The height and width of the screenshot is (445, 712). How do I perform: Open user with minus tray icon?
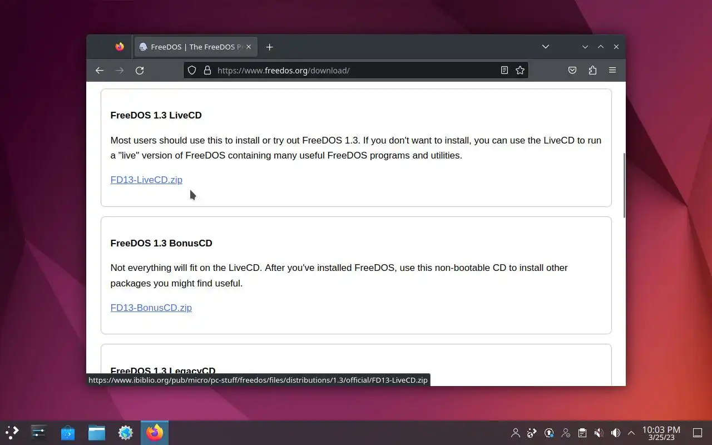coord(566,433)
